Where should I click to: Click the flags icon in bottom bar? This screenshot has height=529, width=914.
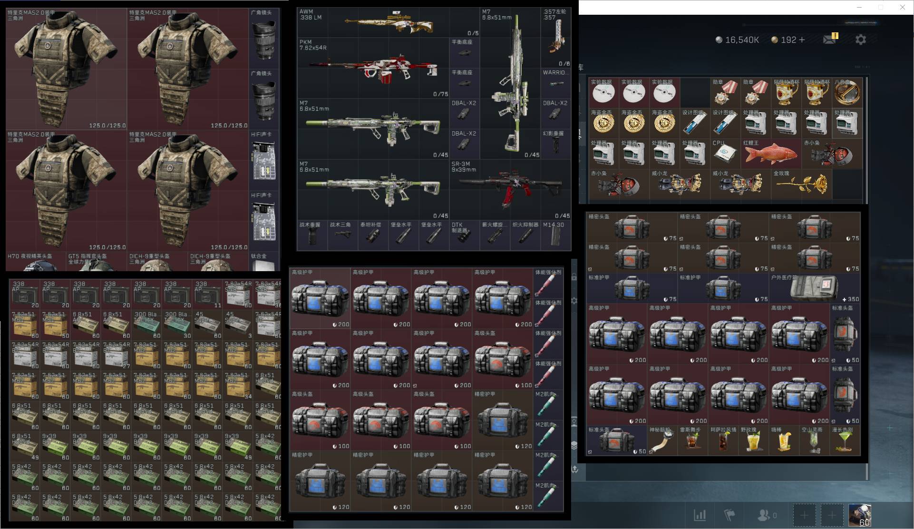tap(729, 515)
